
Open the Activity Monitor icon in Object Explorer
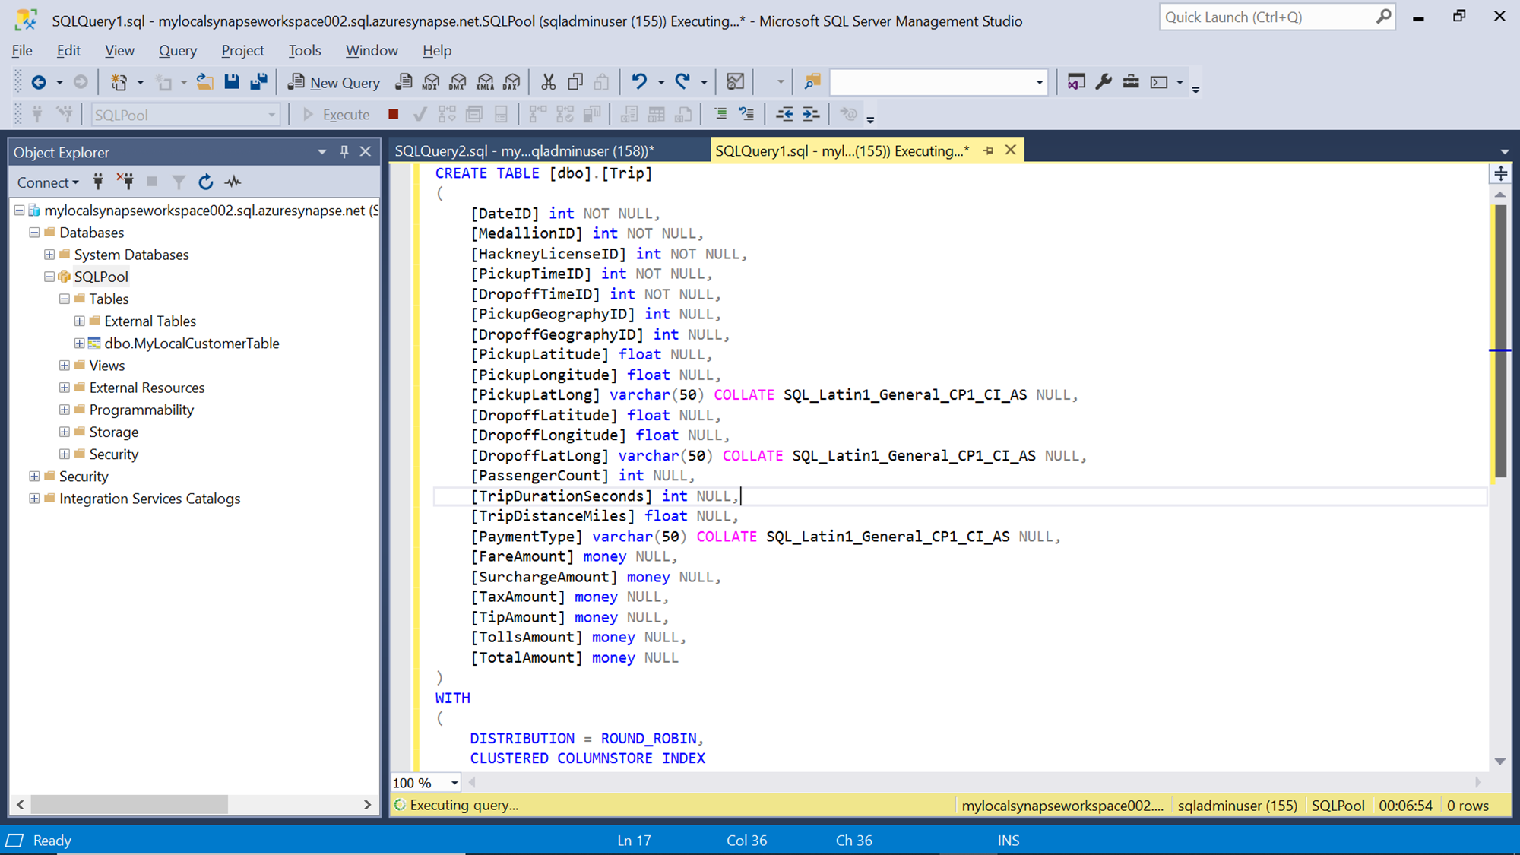pyautogui.click(x=233, y=182)
